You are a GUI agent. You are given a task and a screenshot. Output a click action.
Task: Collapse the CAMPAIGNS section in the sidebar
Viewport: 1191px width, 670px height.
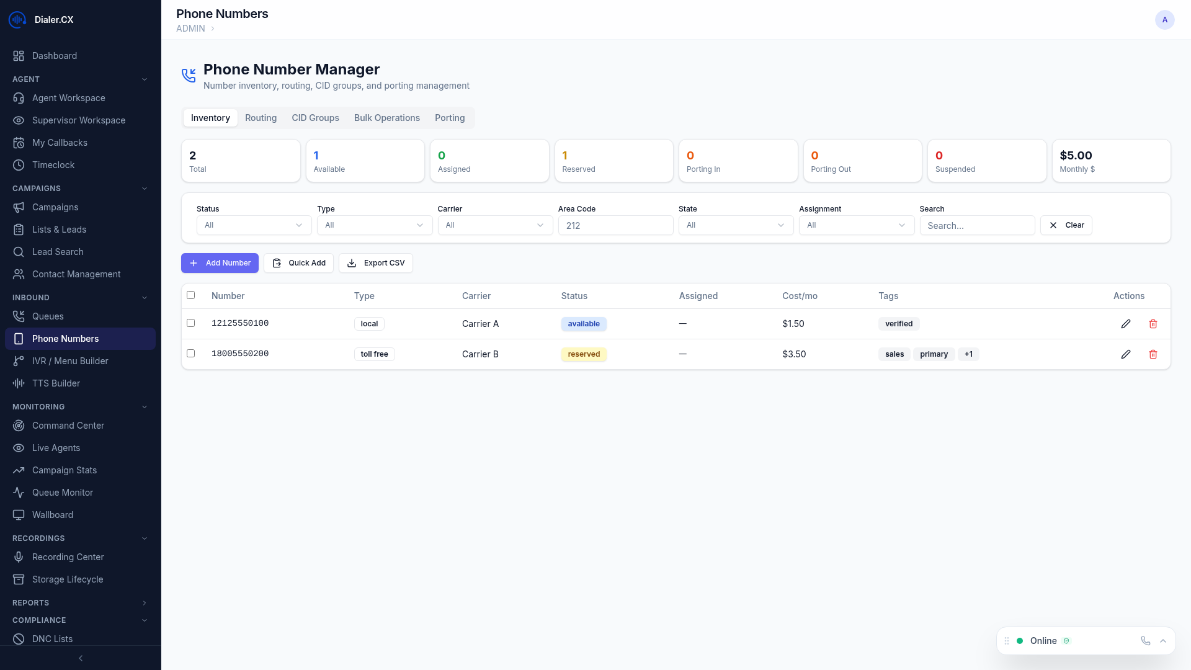pos(145,189)
